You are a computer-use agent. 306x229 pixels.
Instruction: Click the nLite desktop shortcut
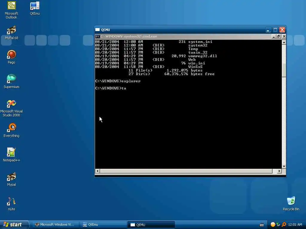coord(11,204)
